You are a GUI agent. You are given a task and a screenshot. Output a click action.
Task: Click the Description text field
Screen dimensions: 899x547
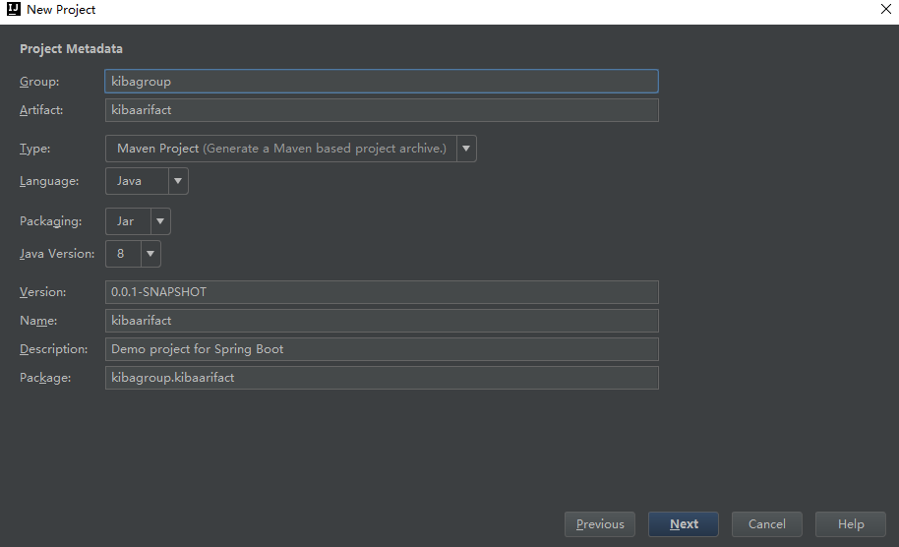(381, 349)
